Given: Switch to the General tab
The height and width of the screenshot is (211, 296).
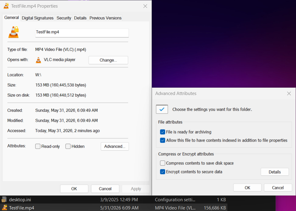Looking at the screenshot, I should [12, 18].
